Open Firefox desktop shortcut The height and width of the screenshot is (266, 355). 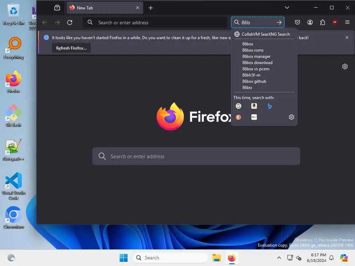[14, 82]
